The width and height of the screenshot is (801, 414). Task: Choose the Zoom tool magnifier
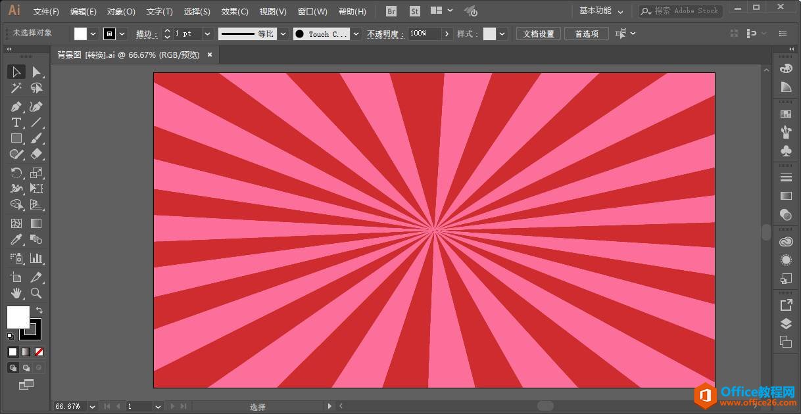[x=36, y=293]
